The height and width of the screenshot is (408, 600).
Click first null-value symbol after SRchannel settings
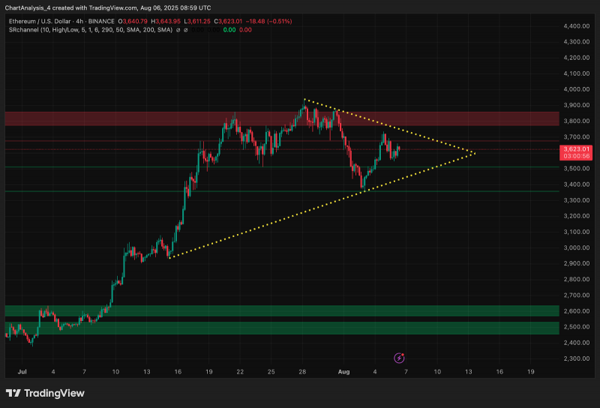point(178,30)
